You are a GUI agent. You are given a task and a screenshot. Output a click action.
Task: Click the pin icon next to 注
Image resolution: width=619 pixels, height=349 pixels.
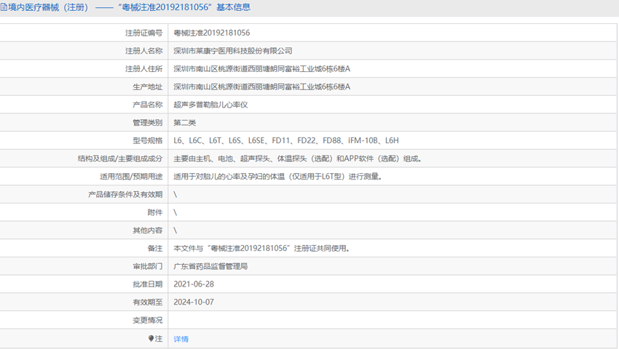point(151,338)
